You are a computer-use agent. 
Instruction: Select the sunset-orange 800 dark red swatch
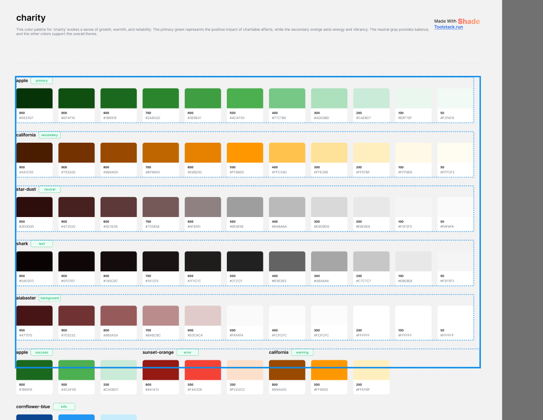pyautogui.click(x=161, y=370)
